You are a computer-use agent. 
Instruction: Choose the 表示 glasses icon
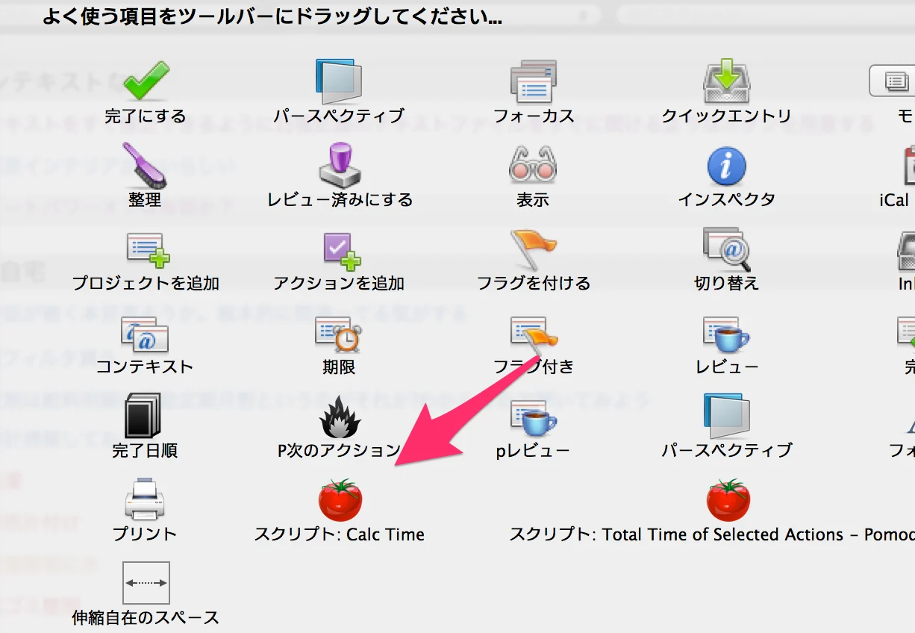[533, 166]
